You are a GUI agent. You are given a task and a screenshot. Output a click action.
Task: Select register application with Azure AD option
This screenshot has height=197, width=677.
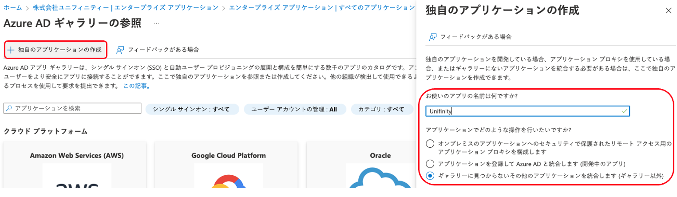click(430, 163)
